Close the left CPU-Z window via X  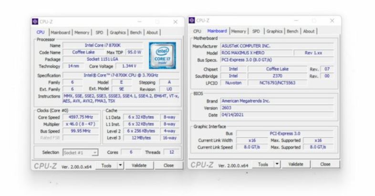click(x=175, y=22)
